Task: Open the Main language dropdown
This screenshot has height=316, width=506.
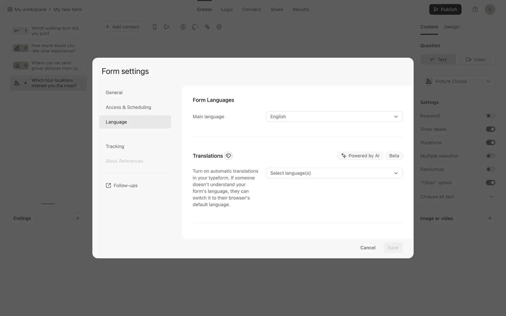Action: [334, 117]
